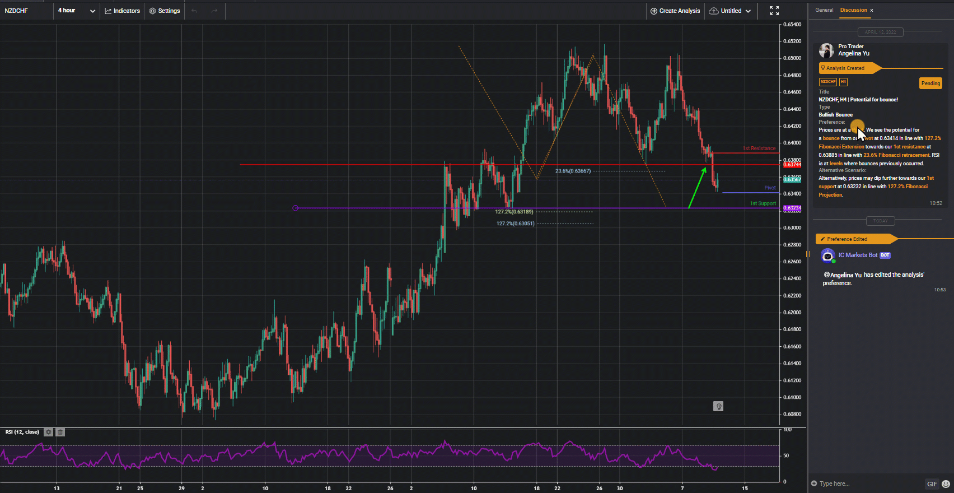Click the undo arrow icon
This screenshot has width=954, height=493.
coord(194,11)
